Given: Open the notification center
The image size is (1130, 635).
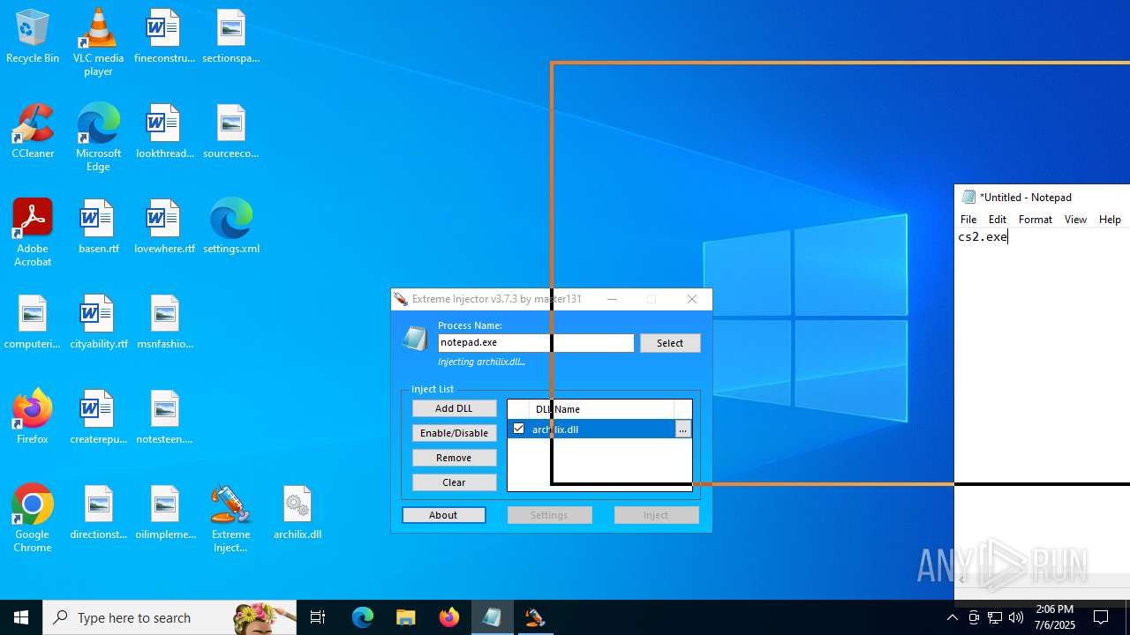Looking at the screenshot, I should 1101,617.
